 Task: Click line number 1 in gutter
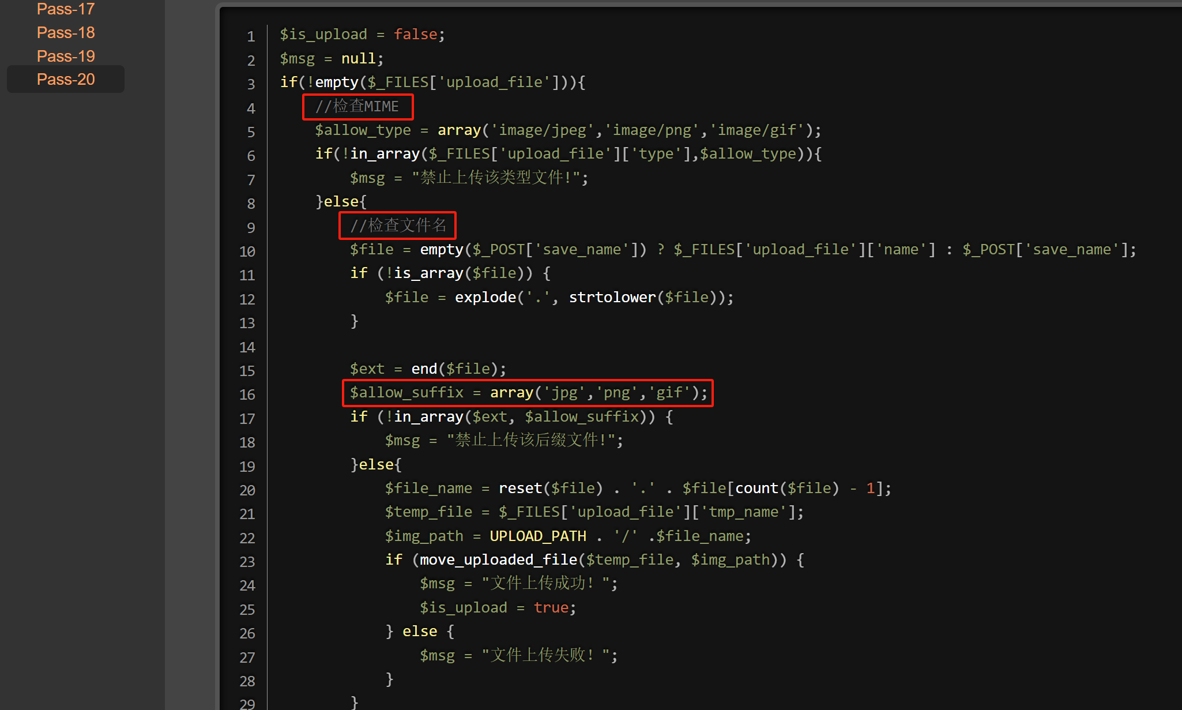pos(251,36)
